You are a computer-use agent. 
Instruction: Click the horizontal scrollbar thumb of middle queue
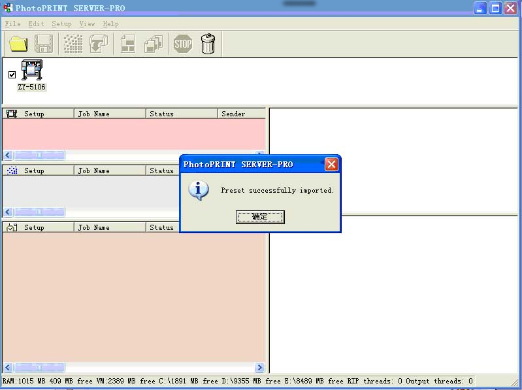pyautogui.click(x=39, y=212)
